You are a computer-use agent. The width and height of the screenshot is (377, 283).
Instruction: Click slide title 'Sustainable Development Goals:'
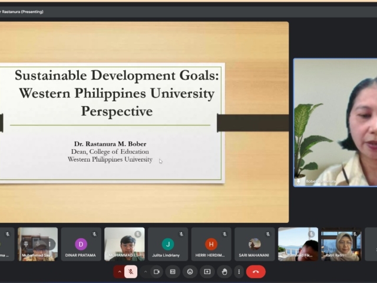117,75
